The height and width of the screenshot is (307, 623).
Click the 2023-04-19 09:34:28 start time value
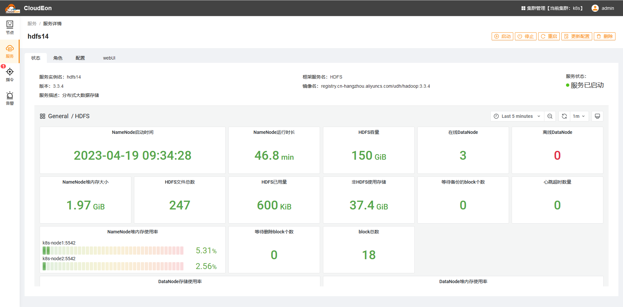pos(133,155)
